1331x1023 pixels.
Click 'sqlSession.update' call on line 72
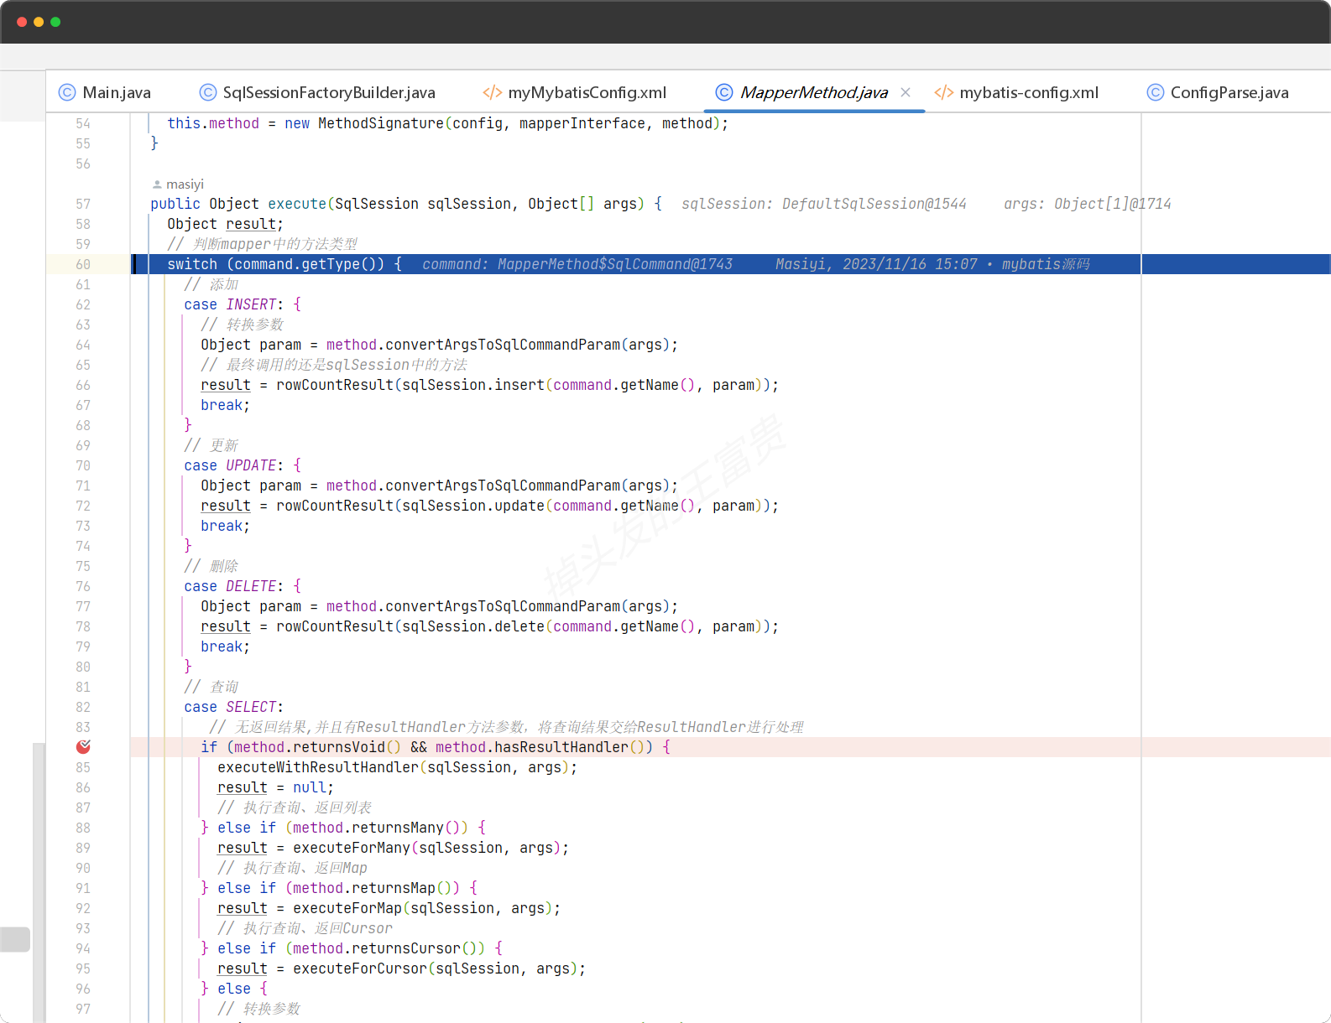(x=473, y=506)
